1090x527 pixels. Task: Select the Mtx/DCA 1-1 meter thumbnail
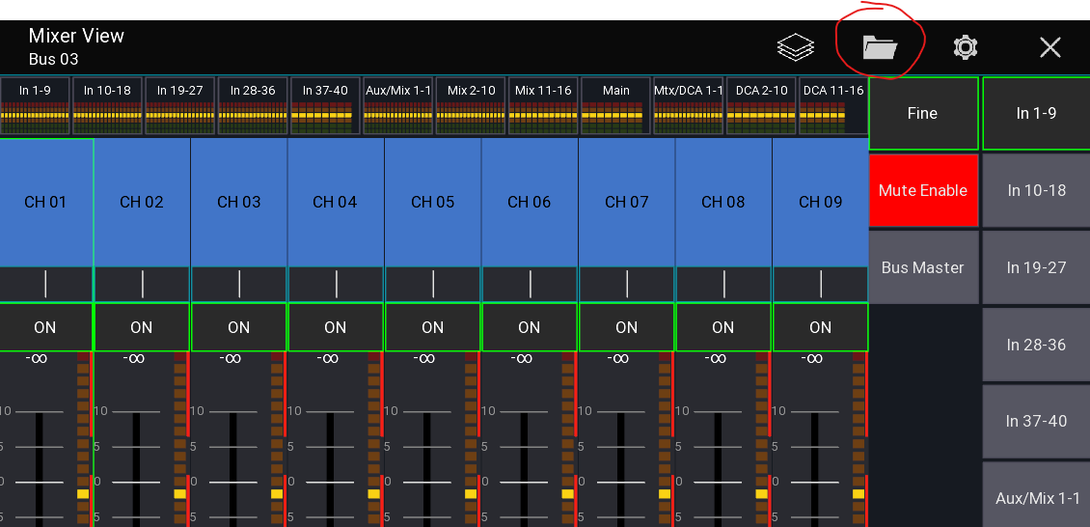pyautogui.click(x=689, y=105)
